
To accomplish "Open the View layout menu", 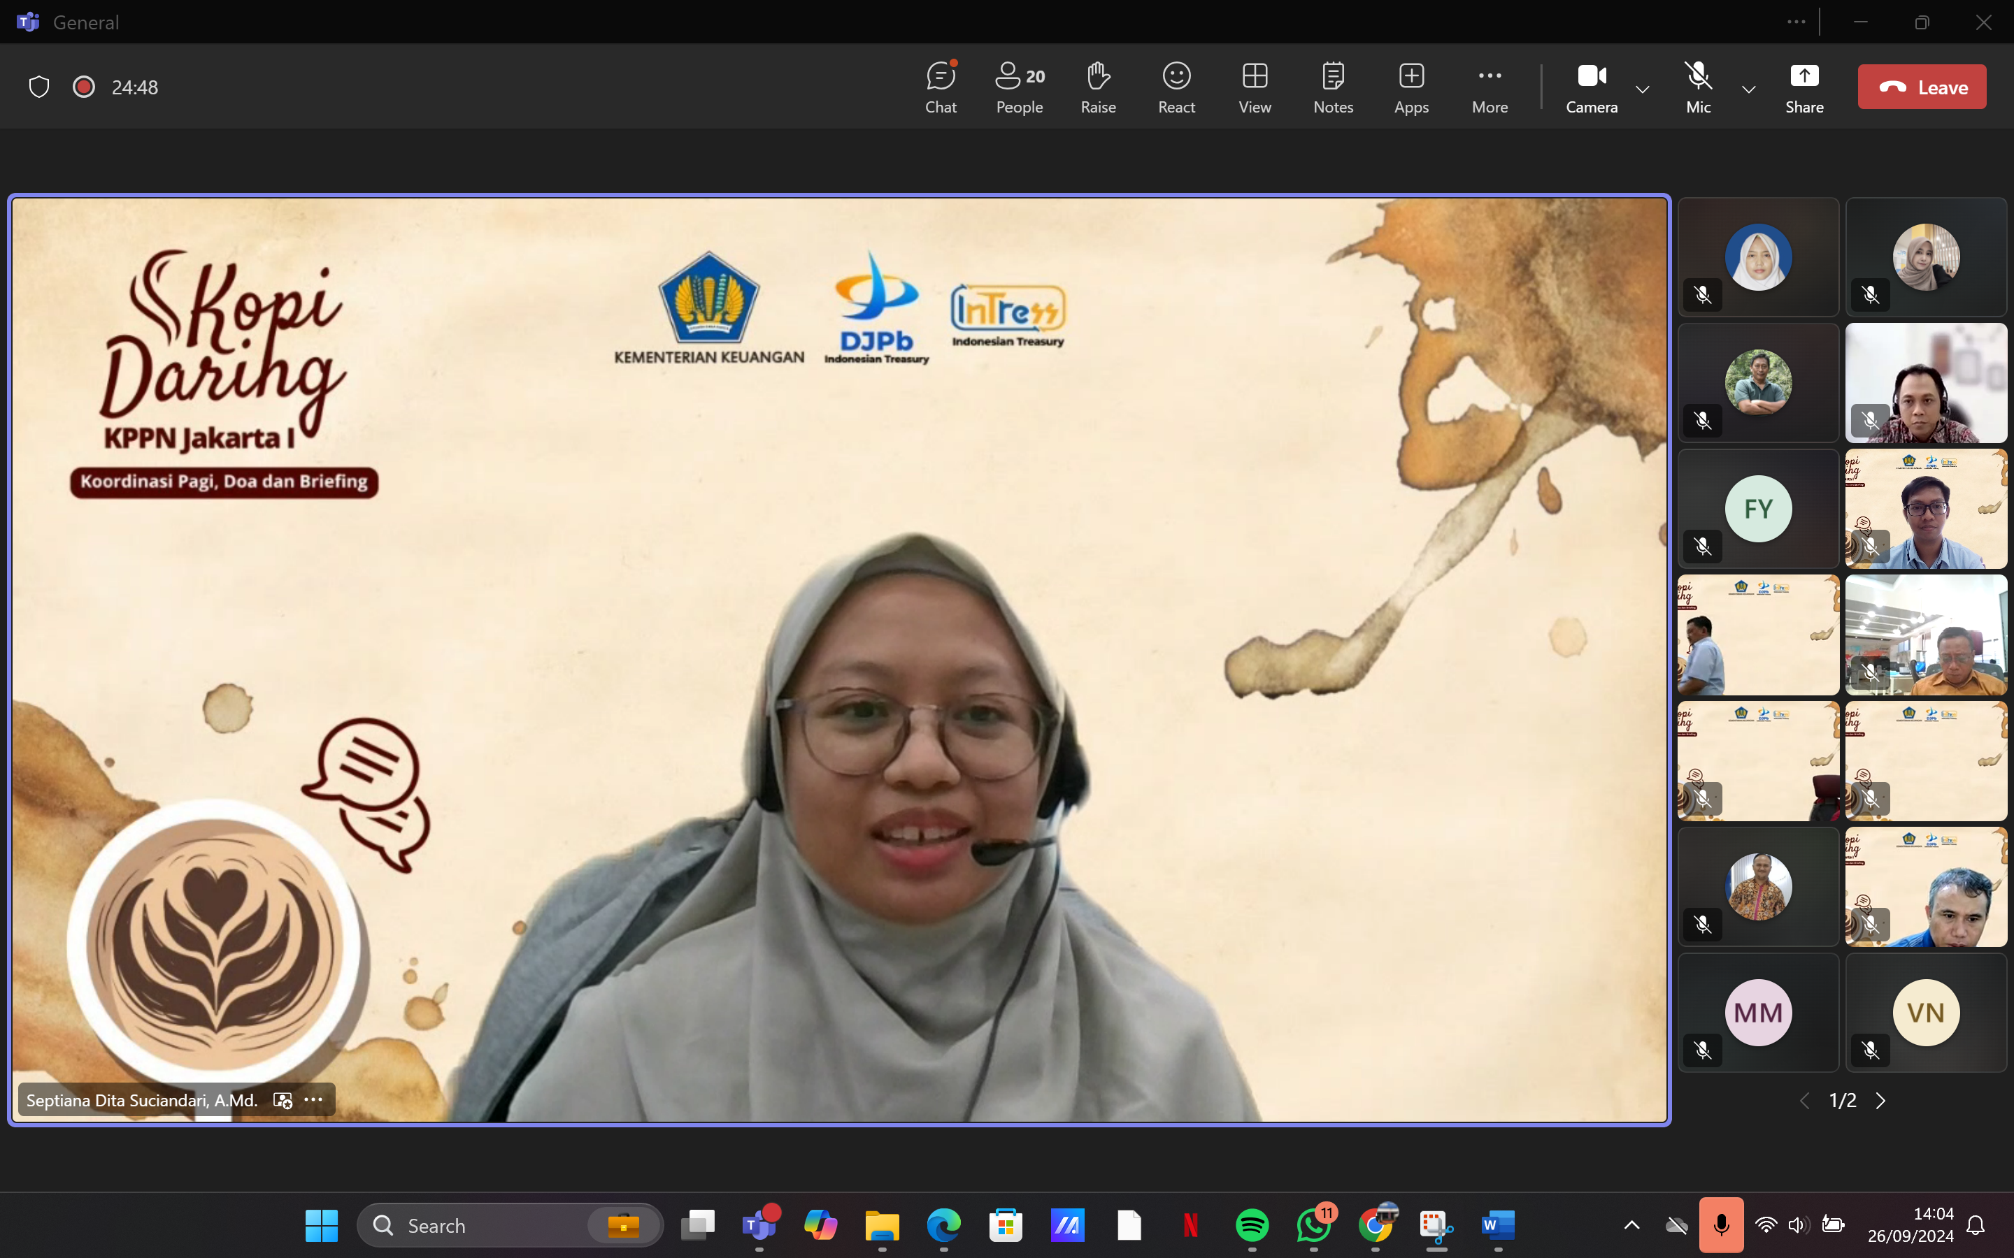I will [1254, 87].
